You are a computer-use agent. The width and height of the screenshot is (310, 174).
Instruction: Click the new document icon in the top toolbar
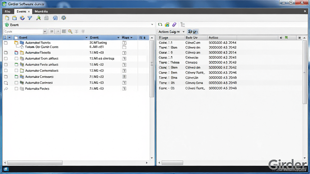pos(7,18)
